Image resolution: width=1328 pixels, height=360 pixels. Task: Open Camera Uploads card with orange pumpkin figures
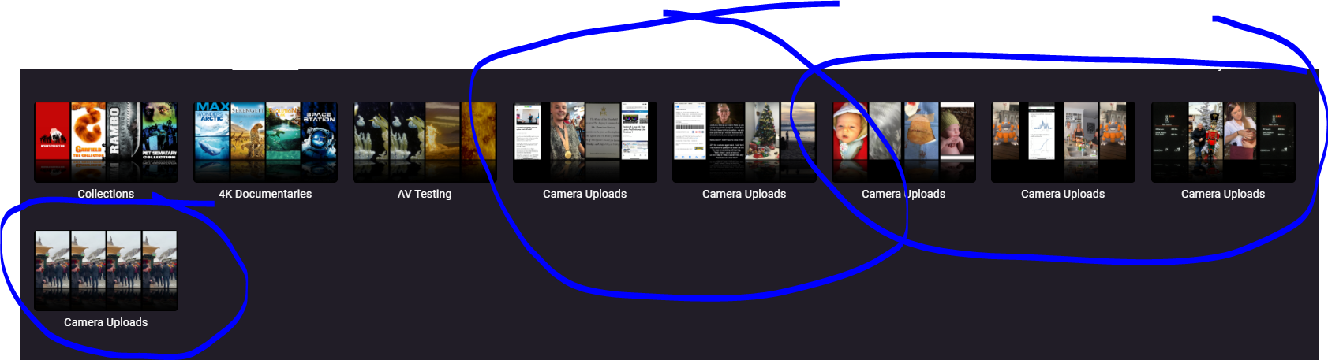pos(1063,142)
